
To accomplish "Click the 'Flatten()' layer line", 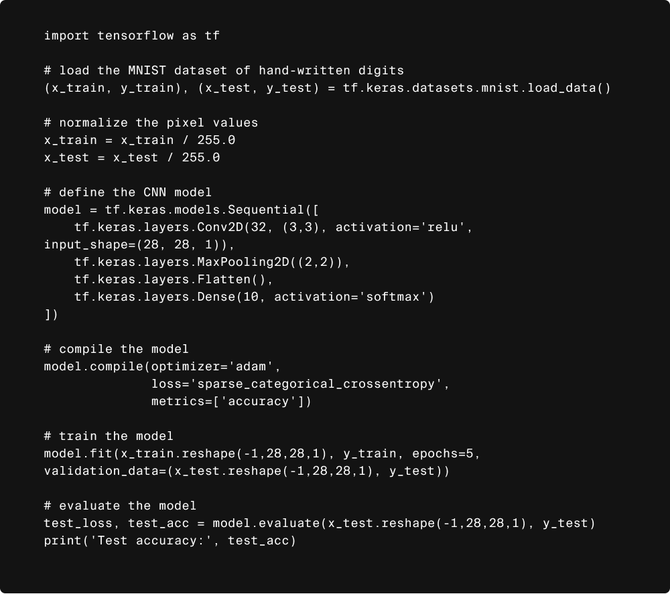I will tap(174, 279).
